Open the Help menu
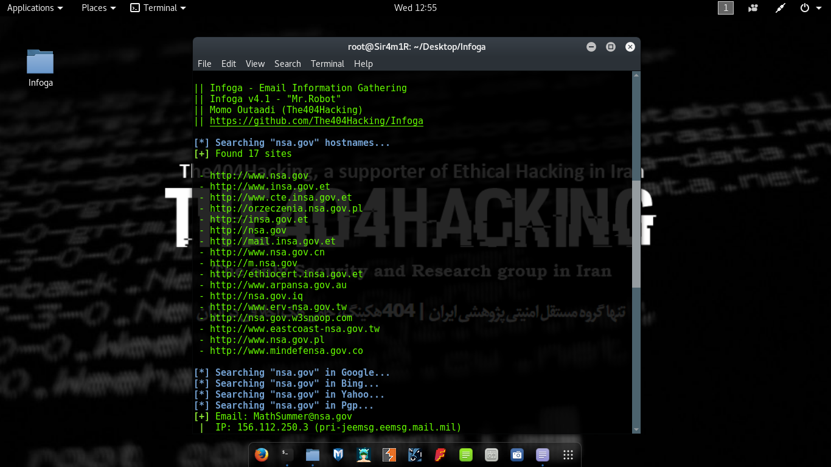The height and width of the screenshot is (467, 831). [363, 64]
